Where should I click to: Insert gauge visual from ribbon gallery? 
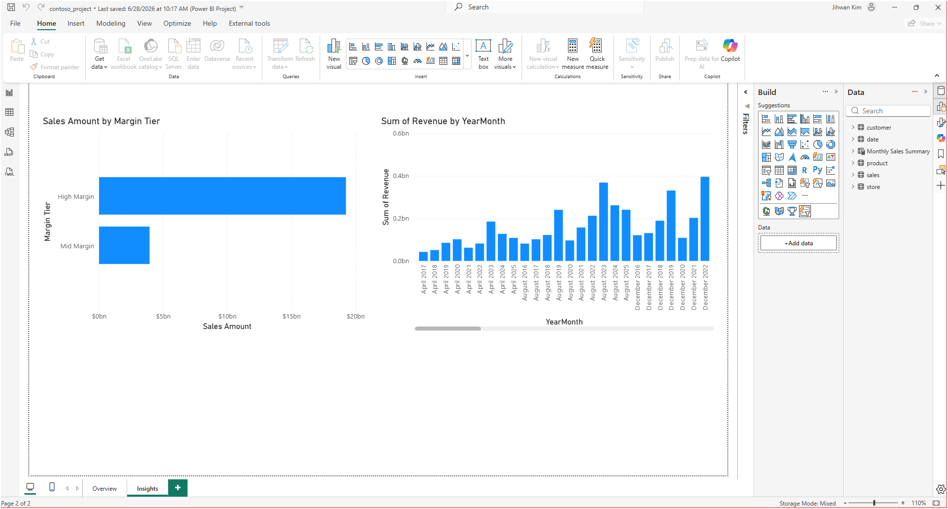coord(418,61)
